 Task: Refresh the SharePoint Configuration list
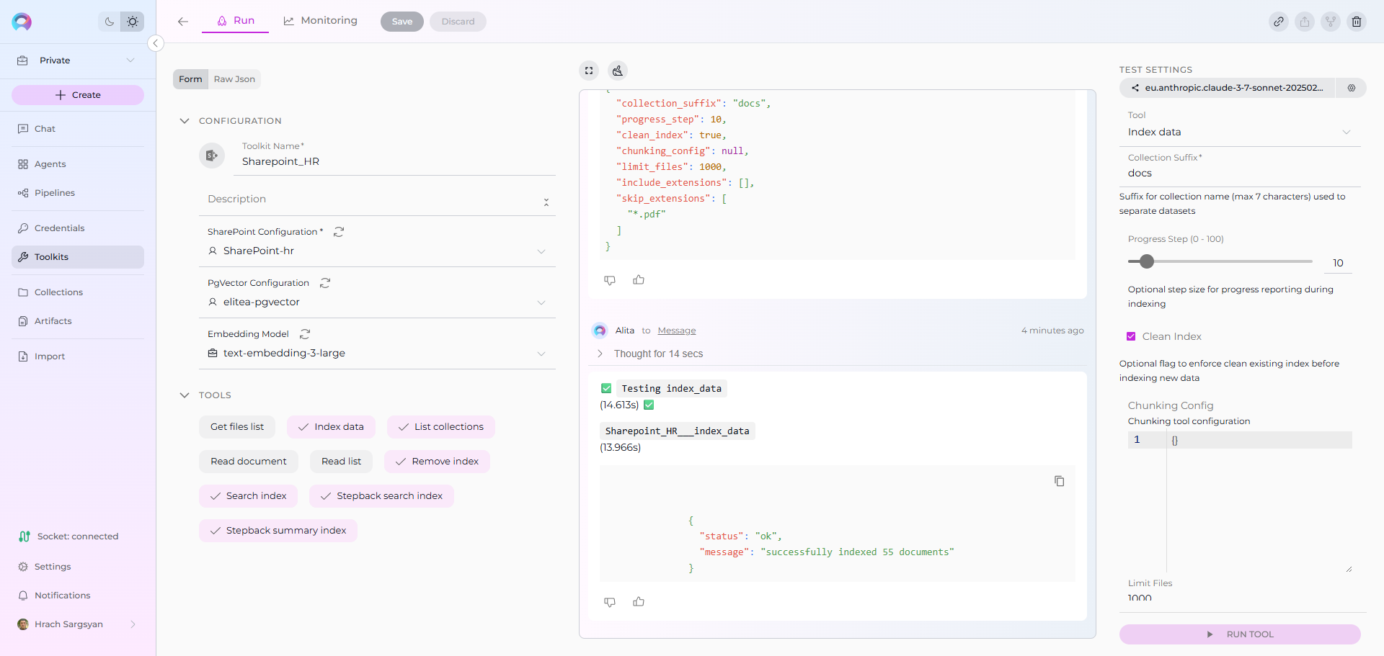tap(339, 232)
